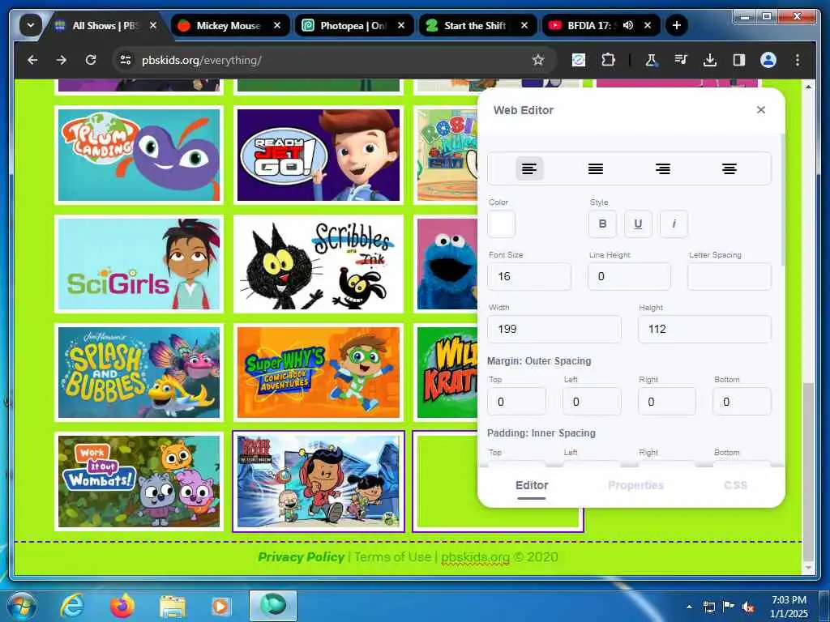Open the tab search dropdown
Image resolution: width=830 pixels, height=622 pixels.
tap(31, 25)
